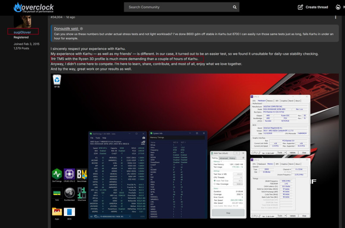Select the Apps folder on desktop
Screen dimensions: 345x228
pos(57,213)
